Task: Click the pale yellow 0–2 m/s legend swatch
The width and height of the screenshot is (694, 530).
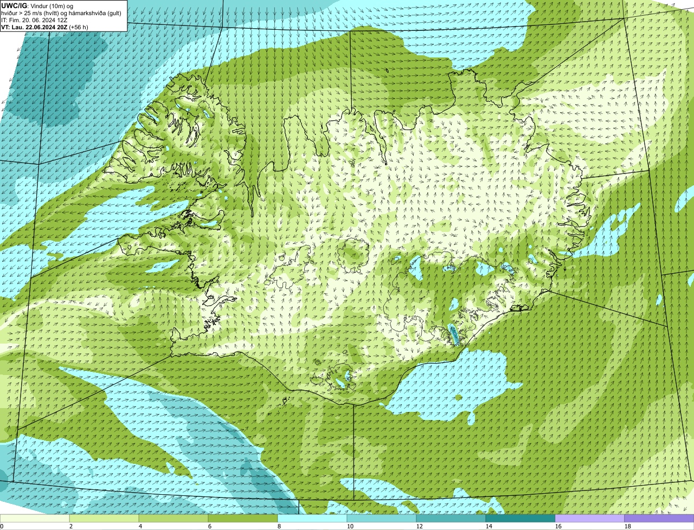Action: point(35,518)
